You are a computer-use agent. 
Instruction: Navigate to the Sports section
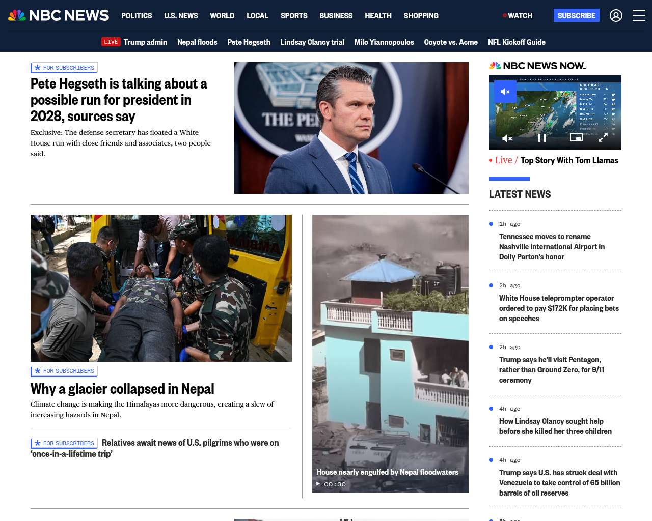294,16
